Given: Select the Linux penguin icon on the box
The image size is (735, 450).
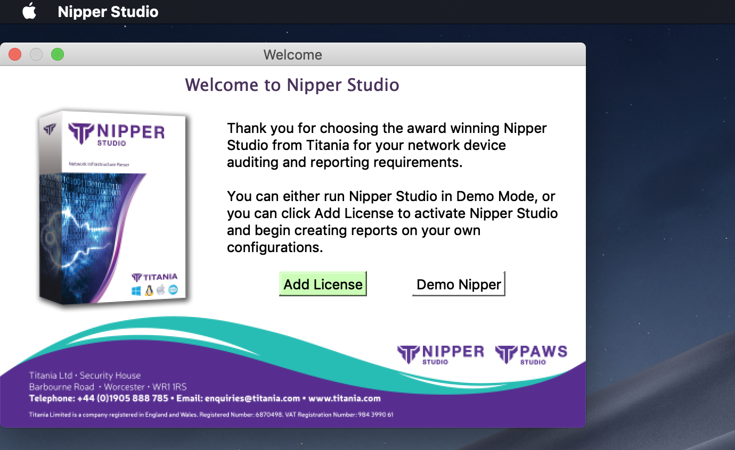Looking at the screenshot, I should [149, 290].
